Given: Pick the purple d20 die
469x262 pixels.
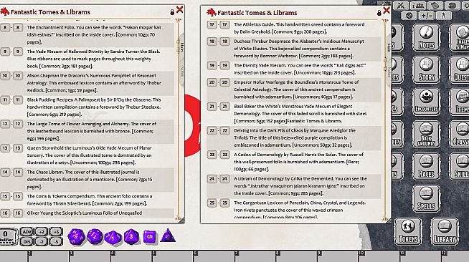Looking at the screenshot, I should point(76,237).
